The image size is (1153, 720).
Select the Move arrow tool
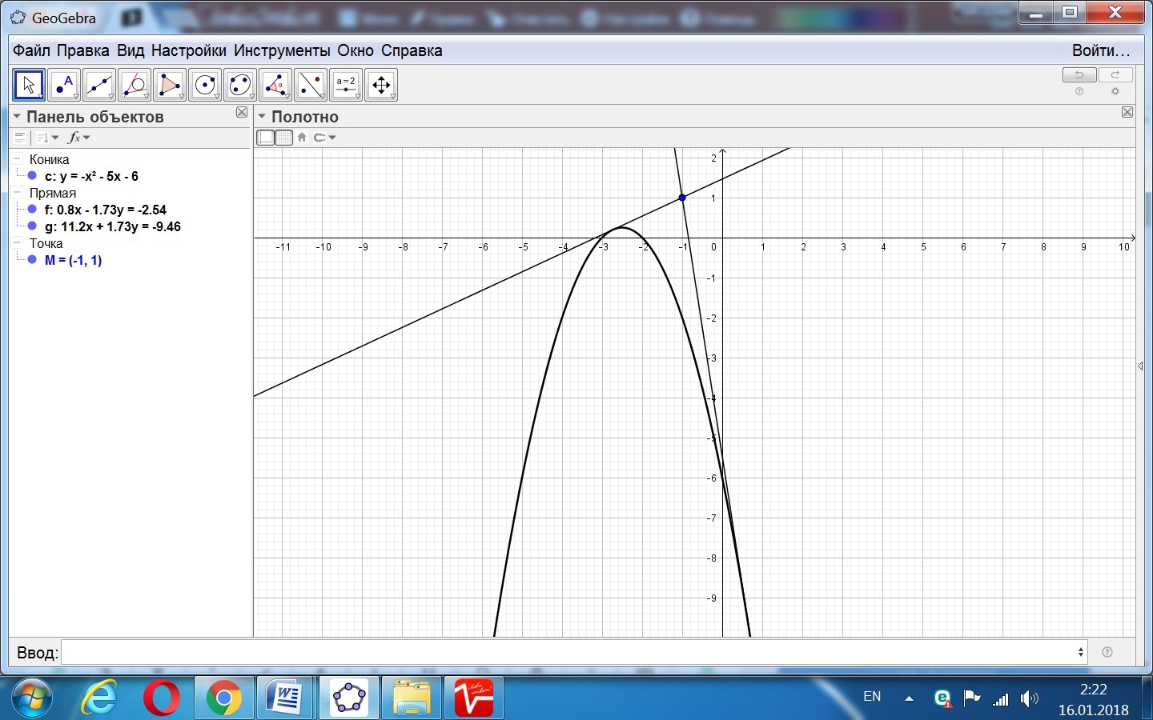click(29, 85)
